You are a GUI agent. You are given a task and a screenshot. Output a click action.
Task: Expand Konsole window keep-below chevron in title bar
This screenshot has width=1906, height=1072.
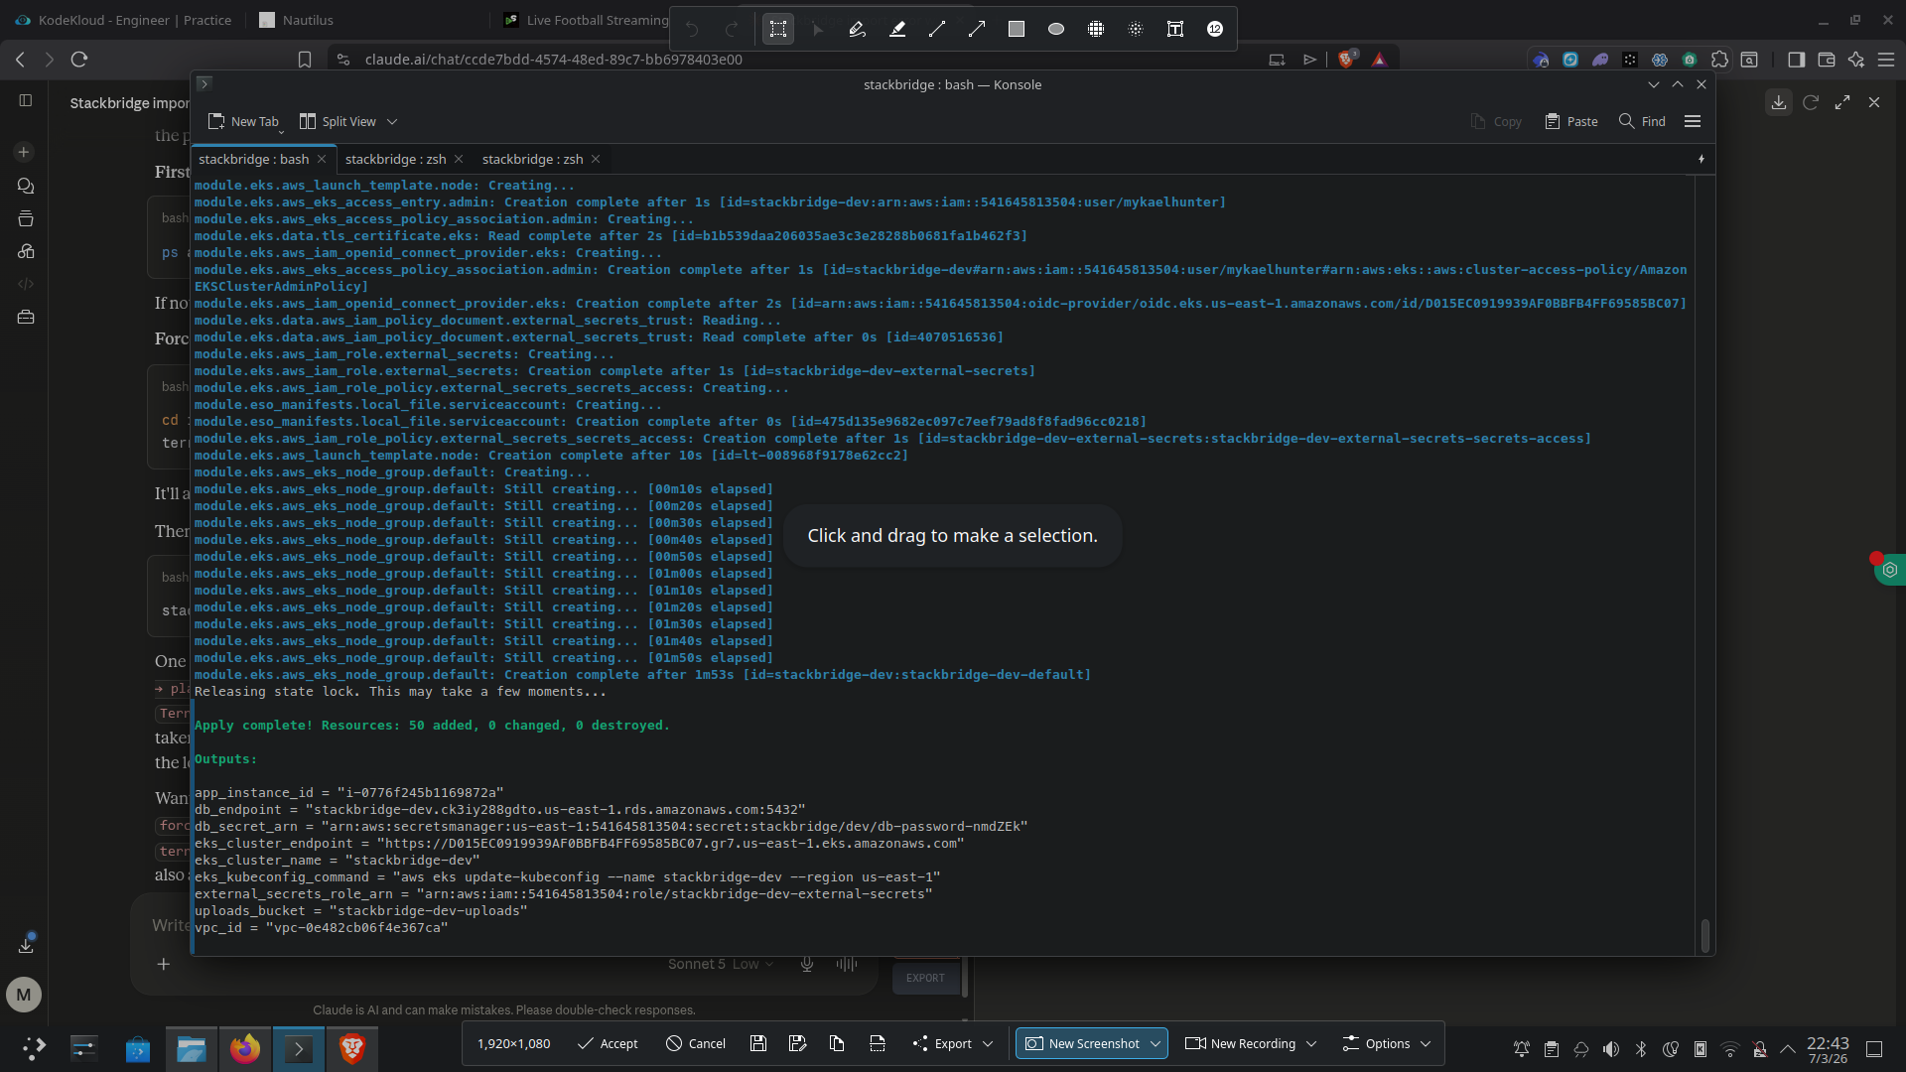pyautogui.click(x=1653, y=84)
